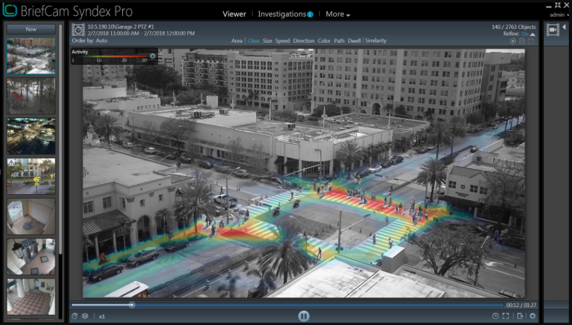Viewport: 572px width, 325px height.
Task: Click the playback timeline progress slider
Action: pos(132,305)
